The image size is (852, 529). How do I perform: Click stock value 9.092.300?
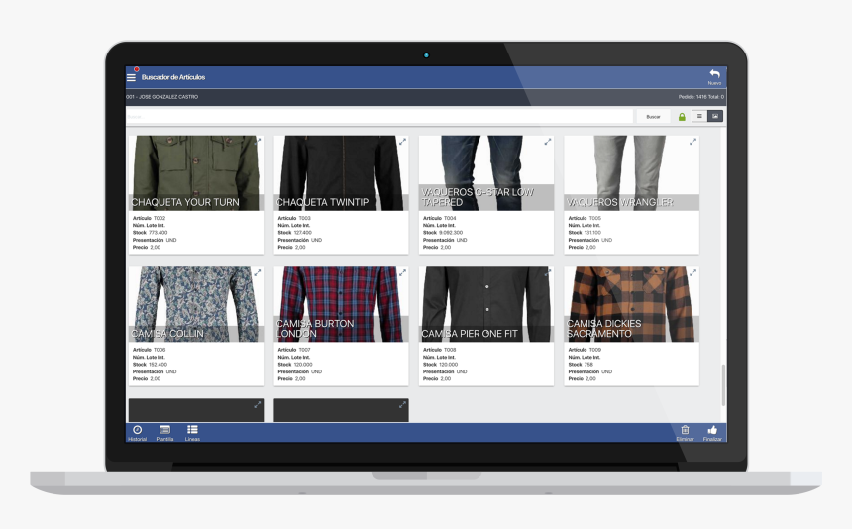tap(451, 233)
